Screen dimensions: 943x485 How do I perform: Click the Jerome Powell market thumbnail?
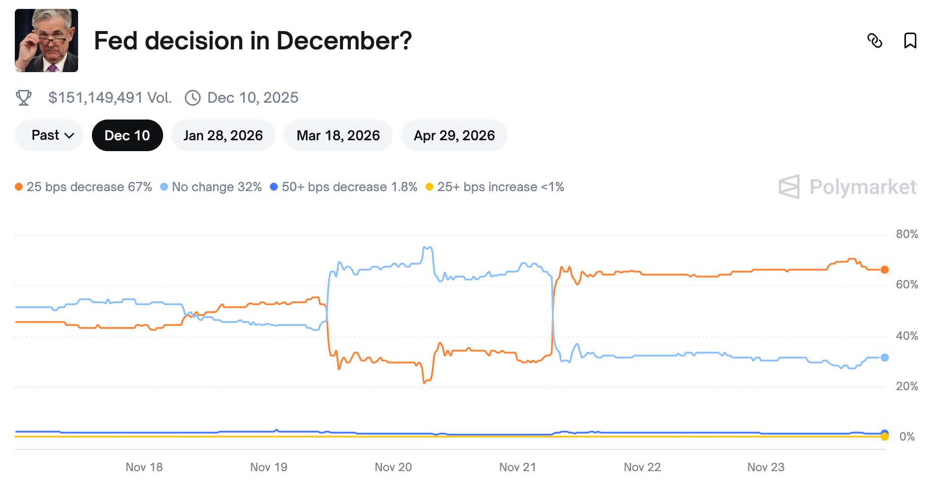(x=46, y=40)
